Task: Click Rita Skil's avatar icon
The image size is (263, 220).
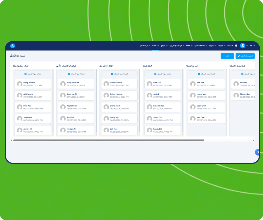Action: [149, 84]
